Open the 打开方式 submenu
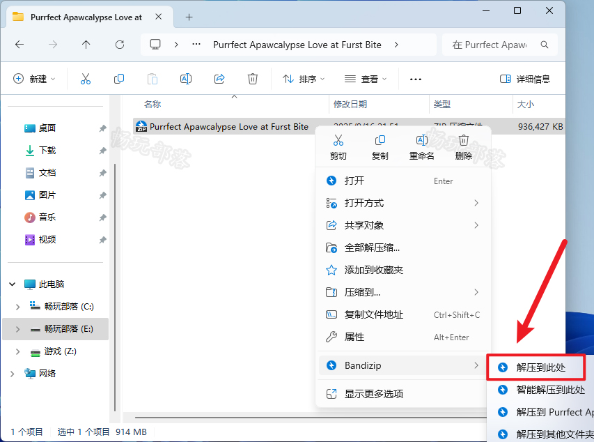This screenshot has width=594, height=442. [403, 203]
